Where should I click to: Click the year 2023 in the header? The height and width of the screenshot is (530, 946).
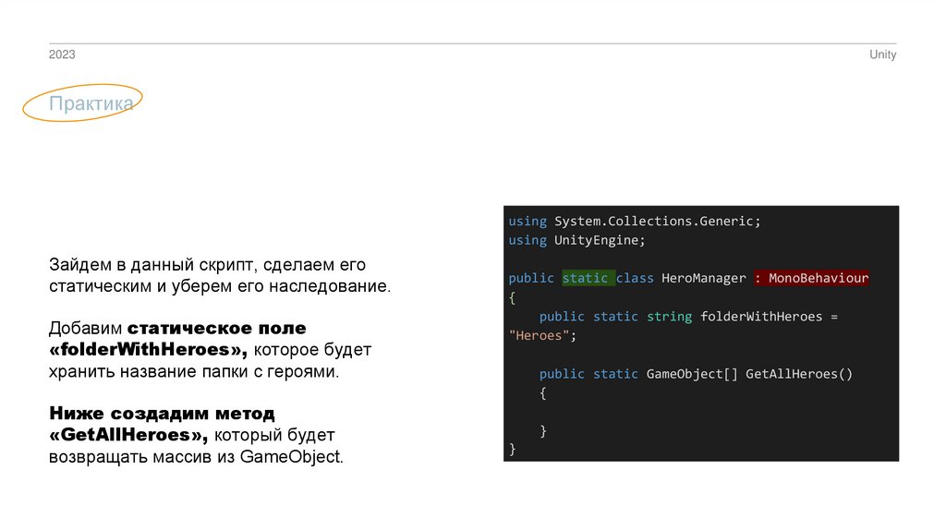[x=62, y=55]
